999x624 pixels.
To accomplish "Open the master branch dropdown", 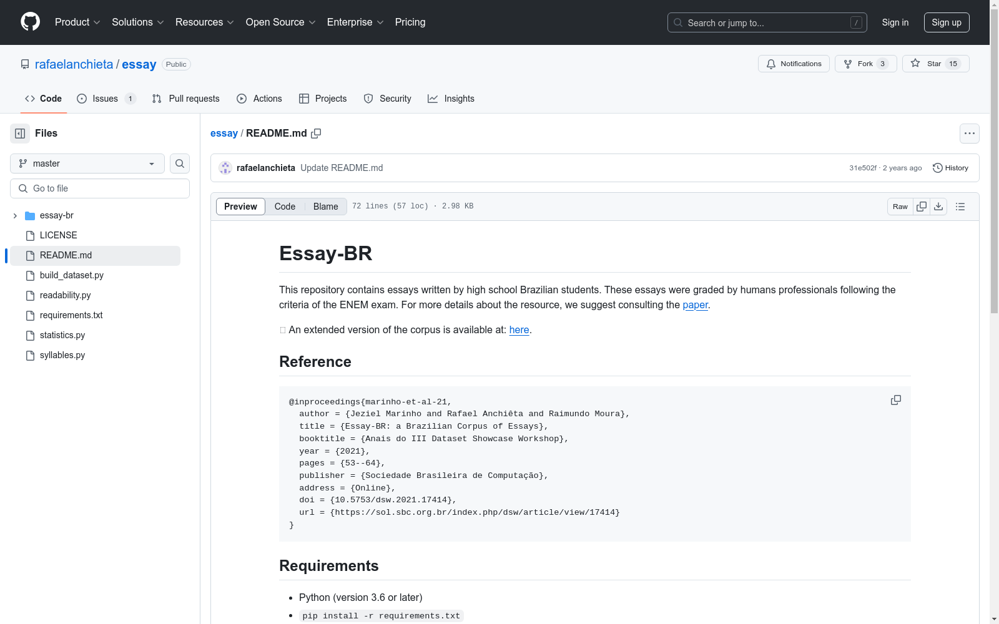I will pos(87,163).
